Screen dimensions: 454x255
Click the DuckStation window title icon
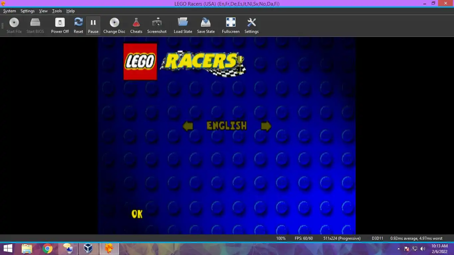tap(3, 3)
